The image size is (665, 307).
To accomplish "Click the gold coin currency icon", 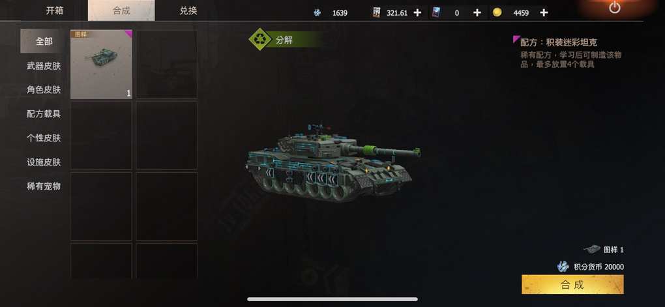I will (497, 12).
